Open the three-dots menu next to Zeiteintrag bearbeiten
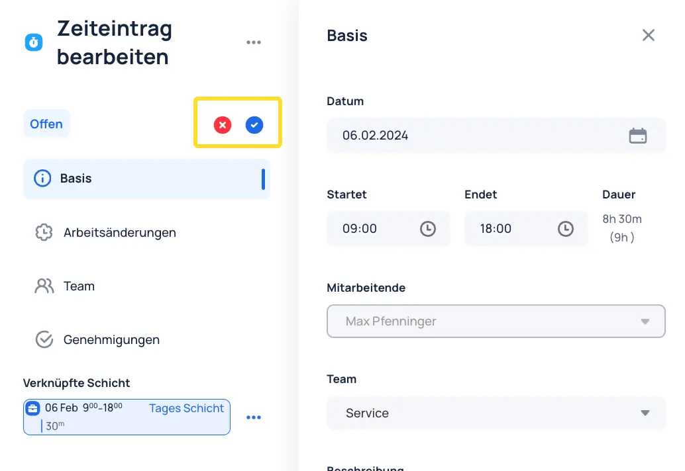Image resolution: width=685 pixels, height=471 pixels. (x=253, y=42)
